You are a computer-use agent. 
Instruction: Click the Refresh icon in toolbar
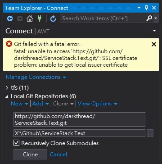coord(53,19)
